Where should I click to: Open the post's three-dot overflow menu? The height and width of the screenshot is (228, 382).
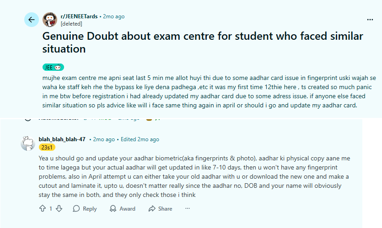click(x=370, y=20)
